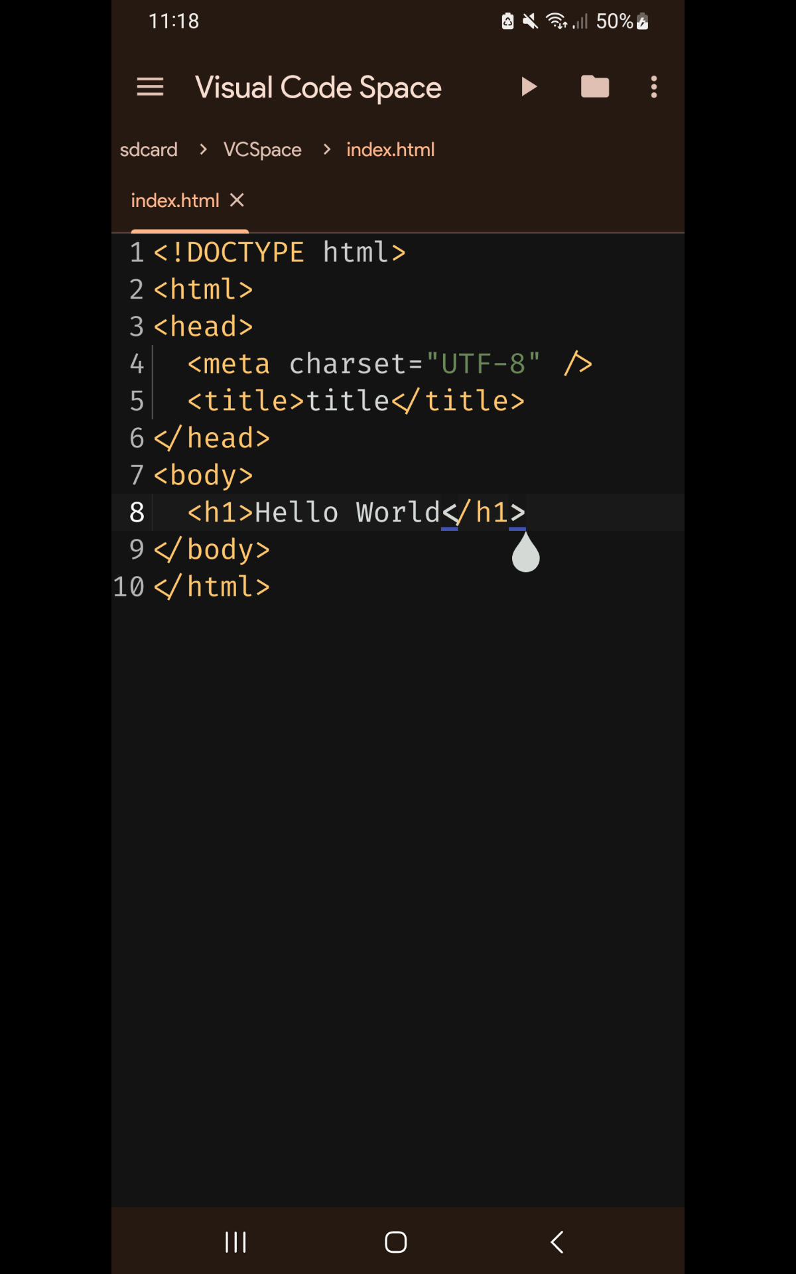Expand the sdcard breadcrumb chevron

[x=202, y=149]
